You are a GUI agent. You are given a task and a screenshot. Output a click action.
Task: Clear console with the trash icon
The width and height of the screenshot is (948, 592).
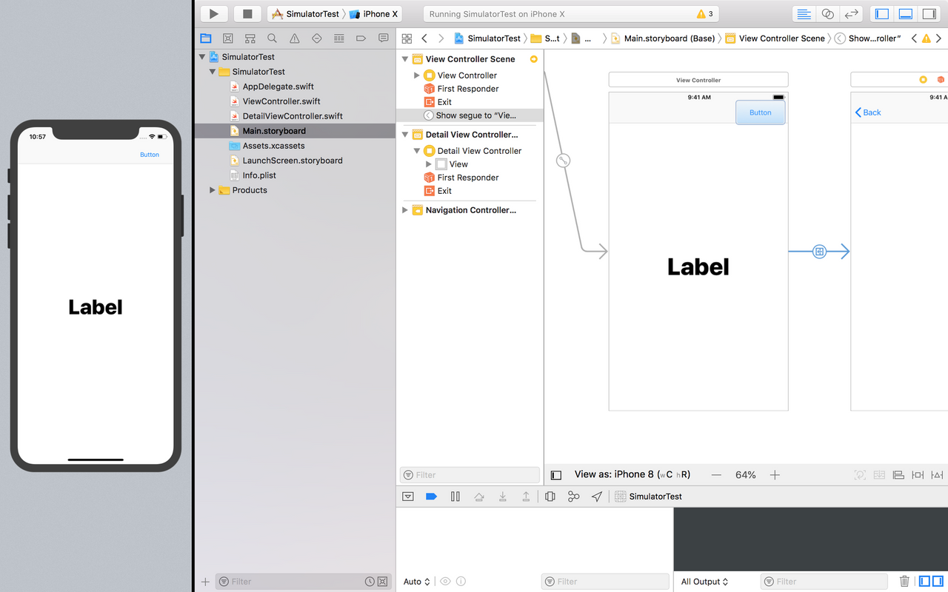[x=904, y=582]
